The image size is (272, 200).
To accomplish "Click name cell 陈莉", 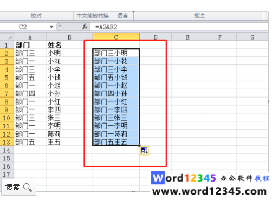I will (x=69, y=134).
